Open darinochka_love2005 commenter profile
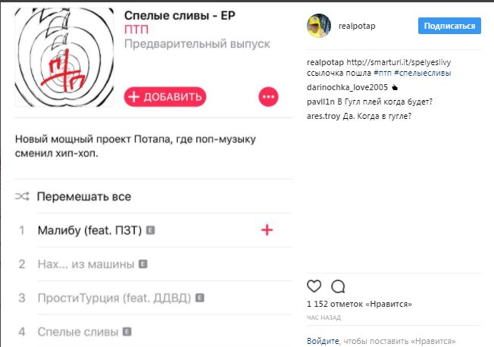Viewport: 494px width, 347px height. coord(347,87)
